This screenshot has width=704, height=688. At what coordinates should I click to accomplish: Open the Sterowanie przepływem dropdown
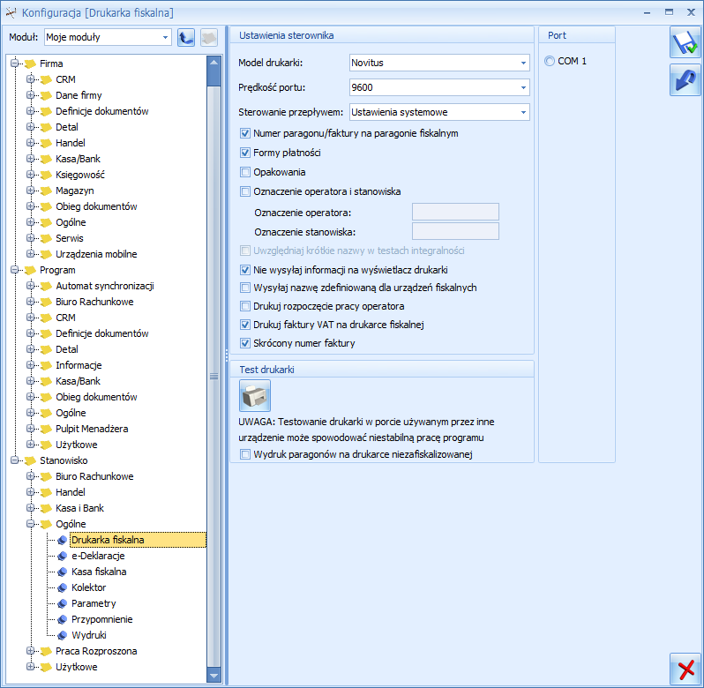tap(523, 112)
